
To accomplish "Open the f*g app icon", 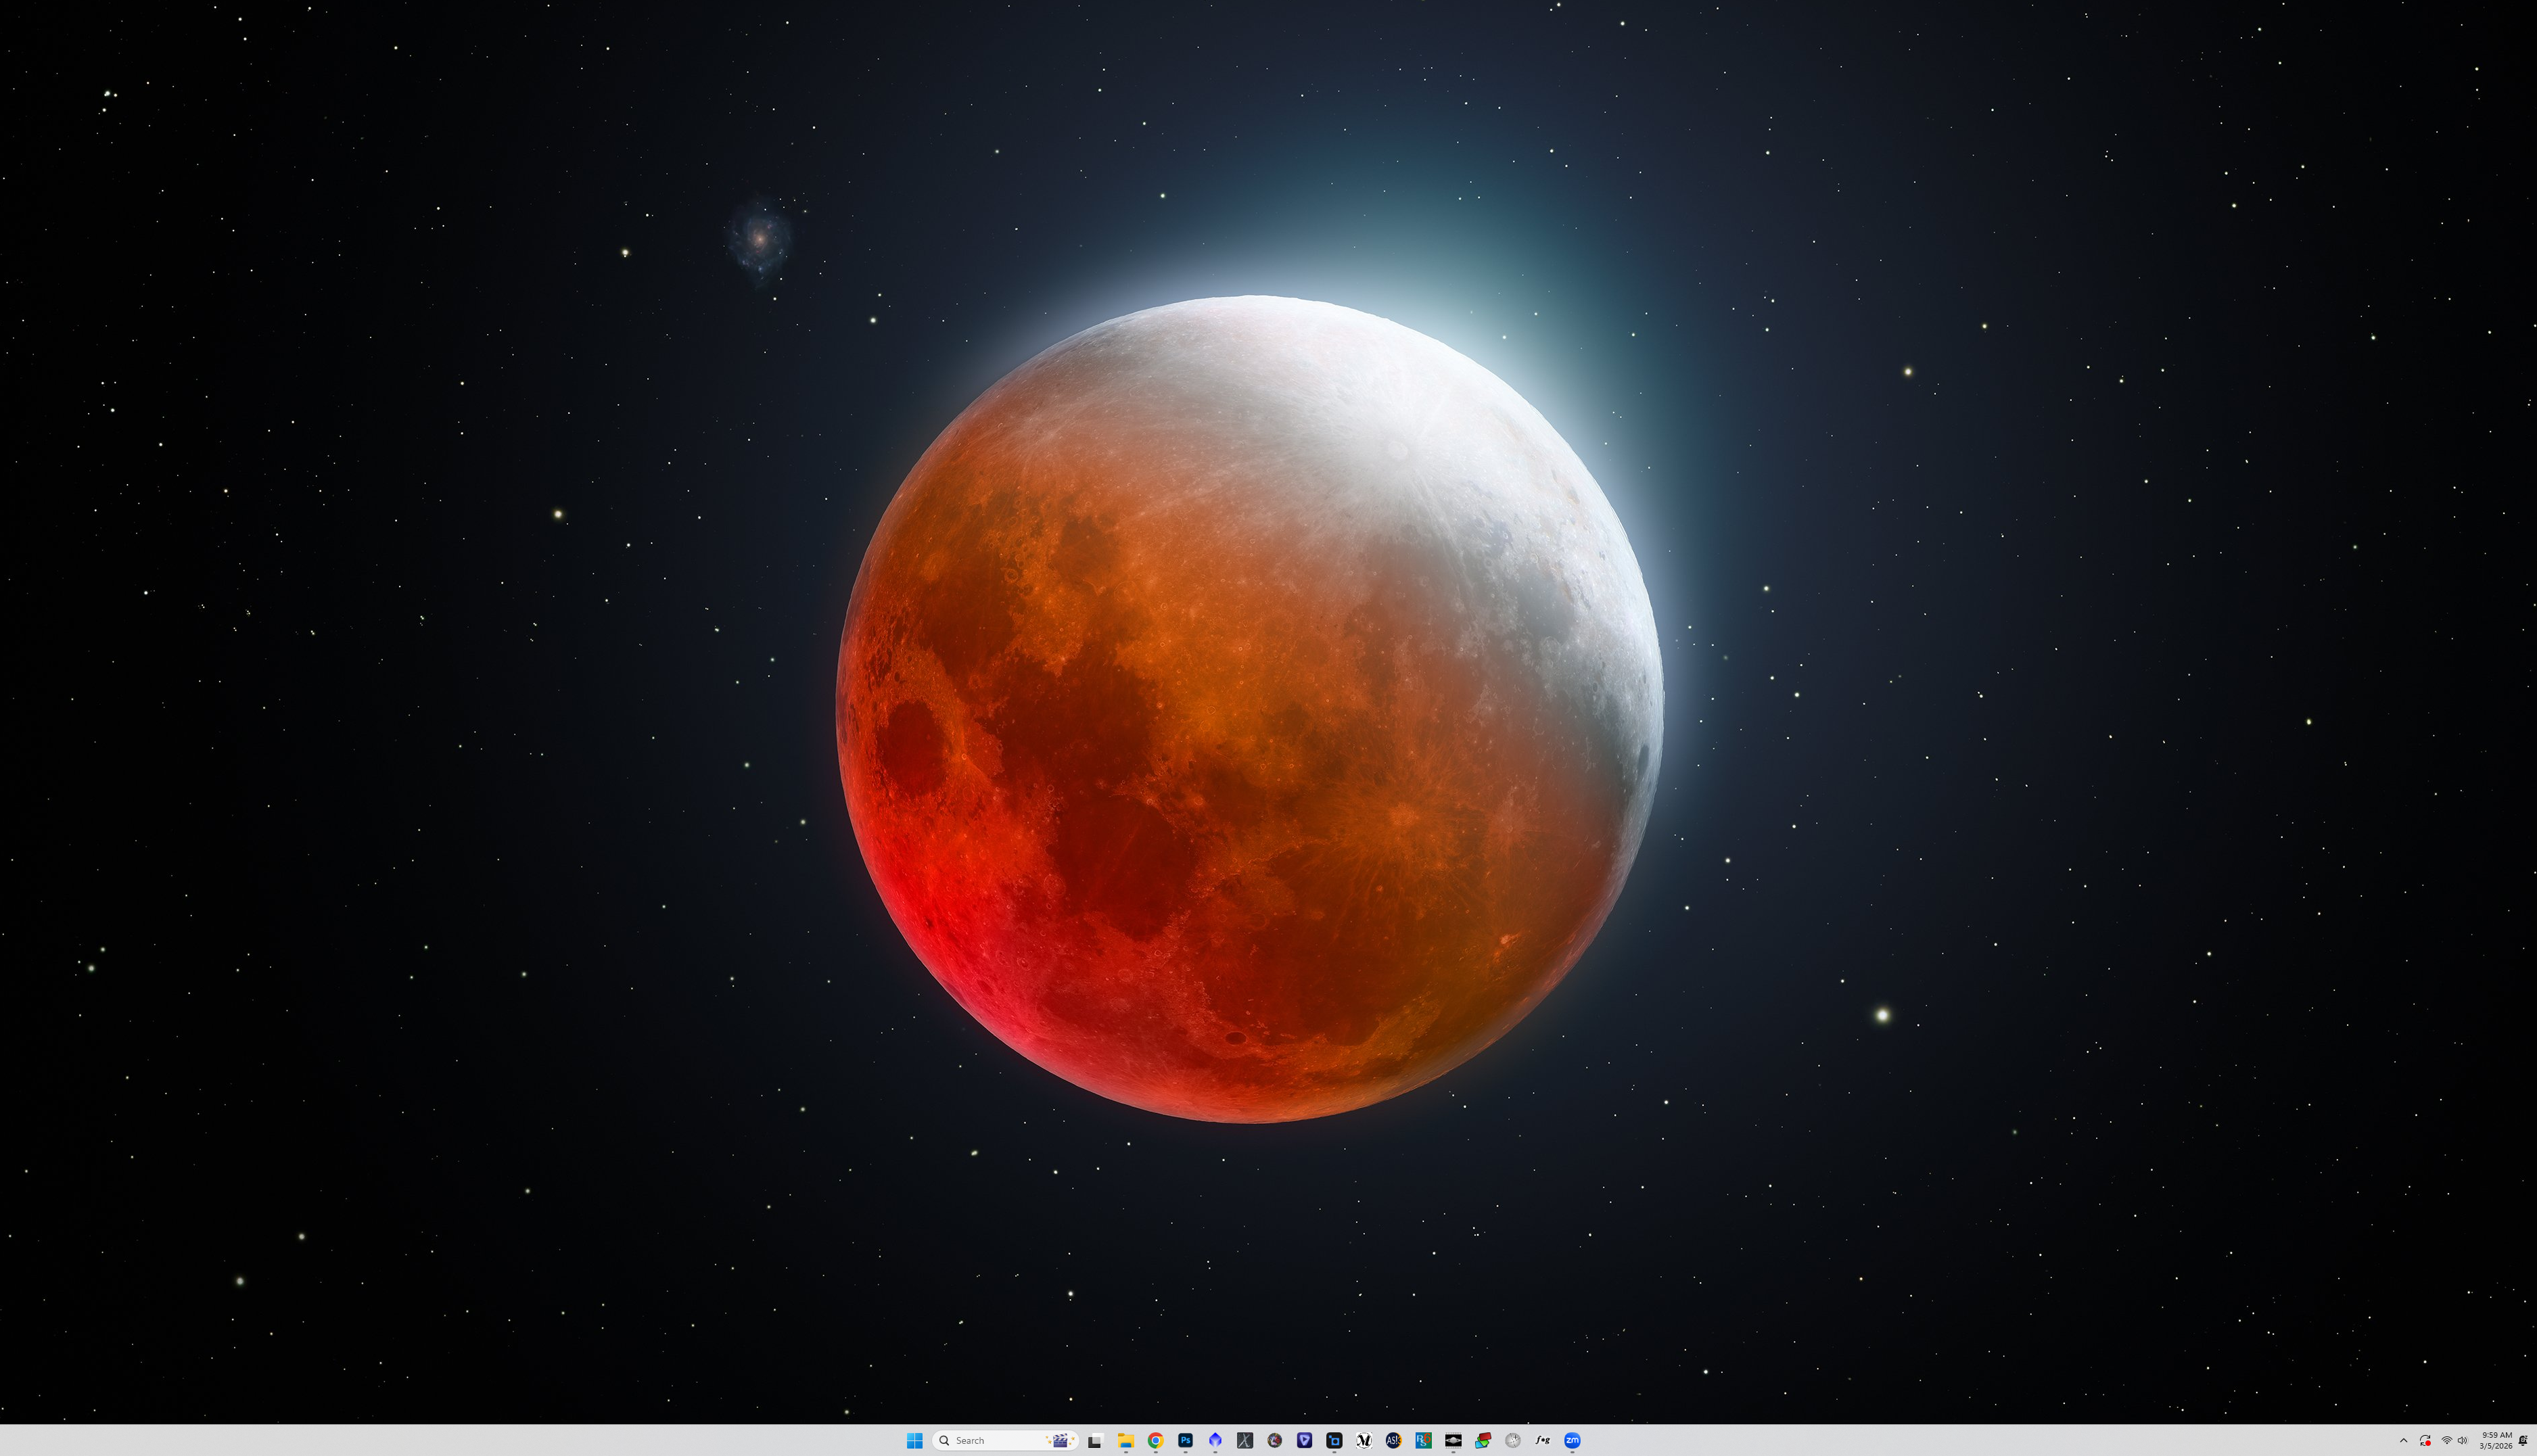I will [1542, 1440].
